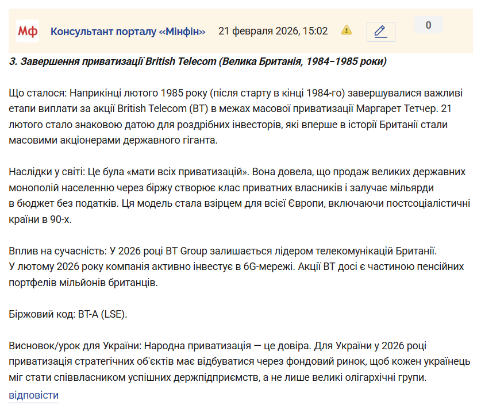Viewport: 481px width, 413px height.
Task: Open the Консультант порталу «Мінфін» profile
Action: 128,31
